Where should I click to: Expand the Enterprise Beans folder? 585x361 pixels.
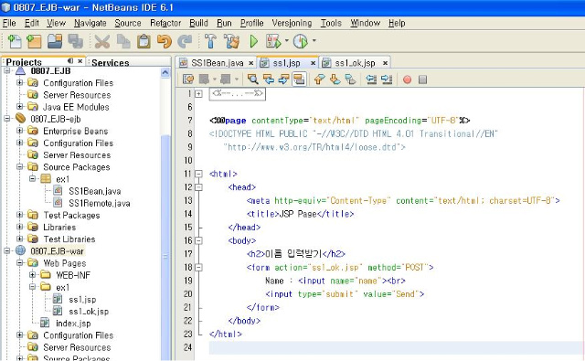(x=20, y=131)
